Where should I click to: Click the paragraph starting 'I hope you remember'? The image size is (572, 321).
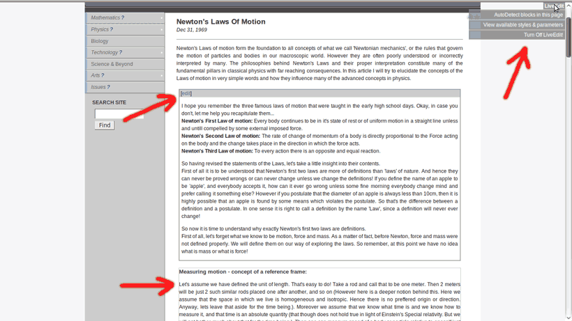(x=319, y=109)
